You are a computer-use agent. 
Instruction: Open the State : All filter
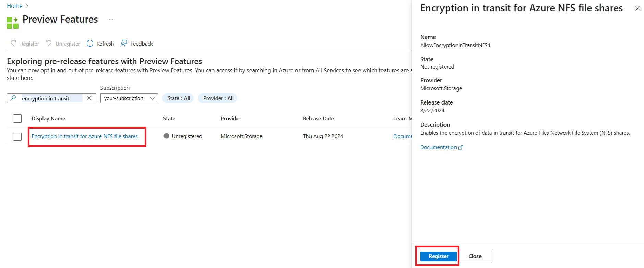pos(178,98)
